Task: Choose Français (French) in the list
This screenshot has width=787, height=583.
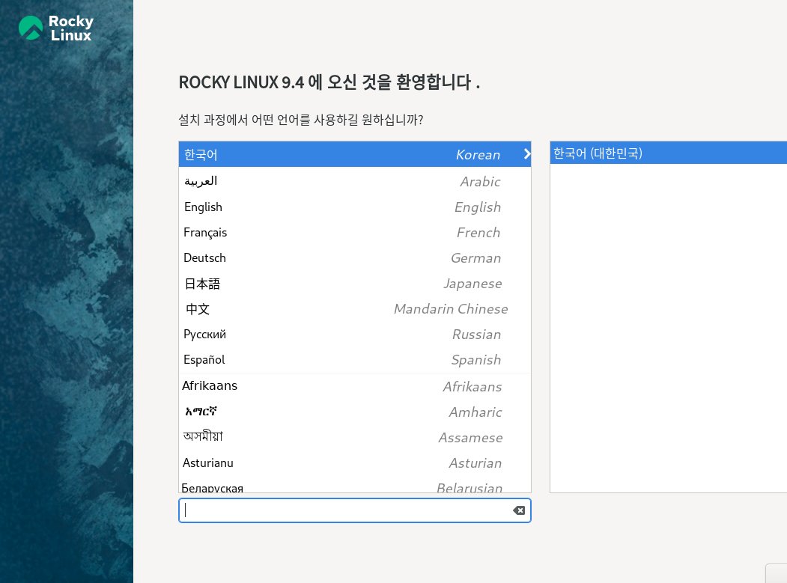Action: point(355,232)
